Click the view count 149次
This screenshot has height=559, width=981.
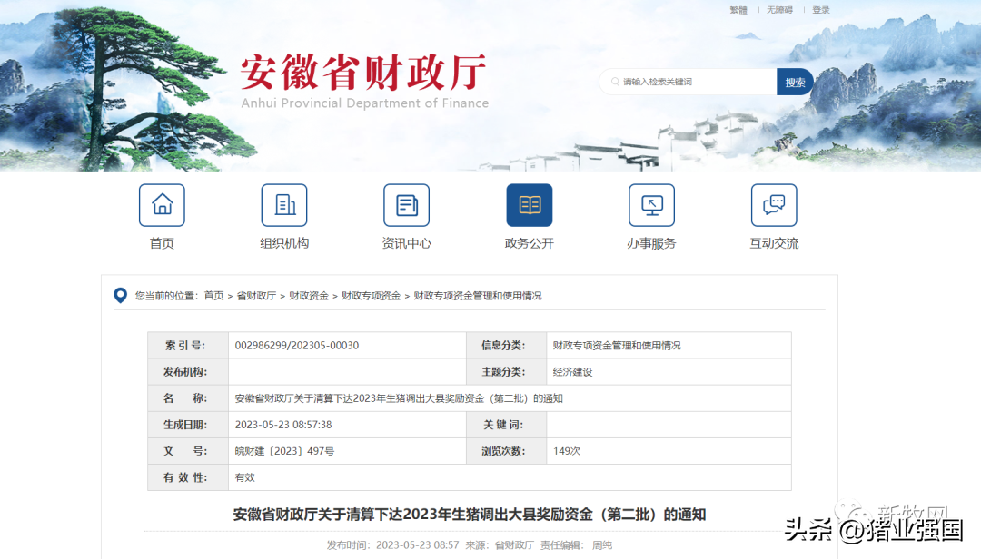[566, 451]
